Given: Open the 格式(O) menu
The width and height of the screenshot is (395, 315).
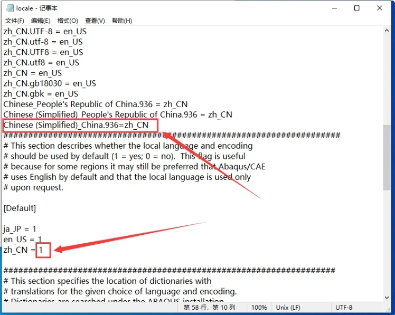Looking at the screenshot, I should (68, 21).
